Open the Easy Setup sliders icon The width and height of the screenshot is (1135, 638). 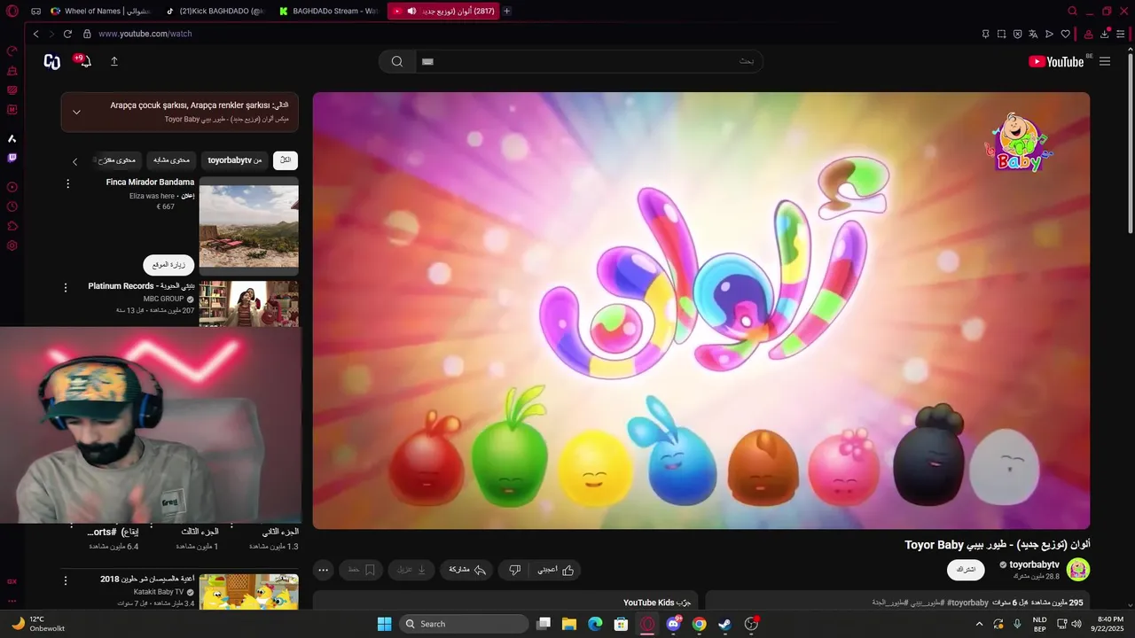(1120, 34)
